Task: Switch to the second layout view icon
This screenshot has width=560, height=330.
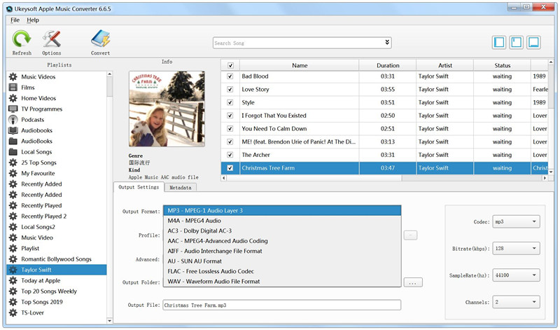Action: [x=516, y=43]
